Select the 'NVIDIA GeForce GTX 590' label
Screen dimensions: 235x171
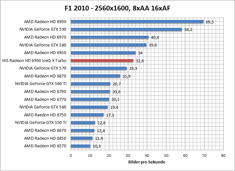43,29
